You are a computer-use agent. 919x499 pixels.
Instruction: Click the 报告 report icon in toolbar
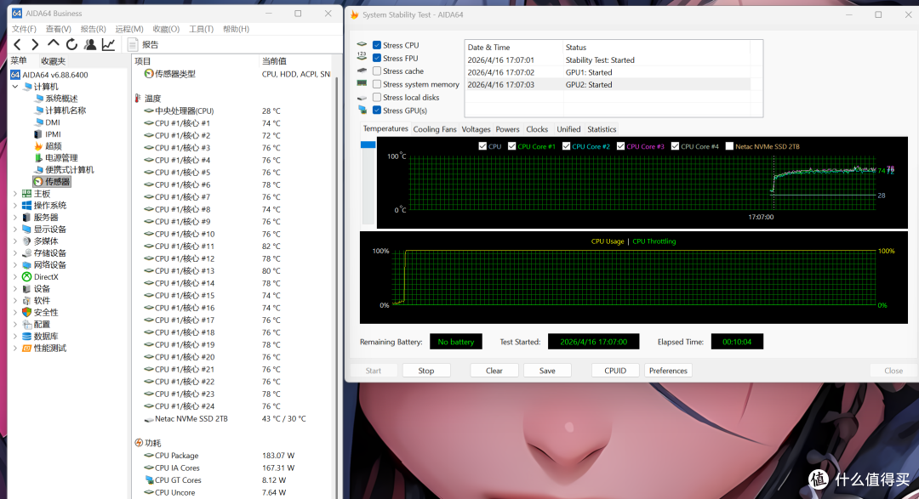pos(133,44)
